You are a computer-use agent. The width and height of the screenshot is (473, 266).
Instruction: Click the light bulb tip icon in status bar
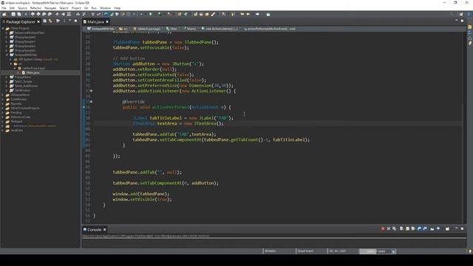click(470, 251)
